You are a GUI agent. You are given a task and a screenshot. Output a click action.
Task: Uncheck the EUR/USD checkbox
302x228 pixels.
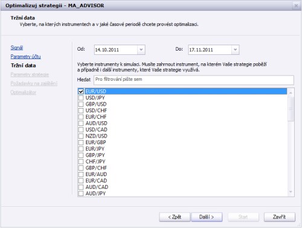coord(81,92)
